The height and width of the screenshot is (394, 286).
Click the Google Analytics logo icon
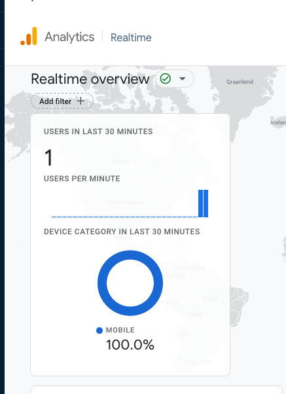click(x=29, y=36)
